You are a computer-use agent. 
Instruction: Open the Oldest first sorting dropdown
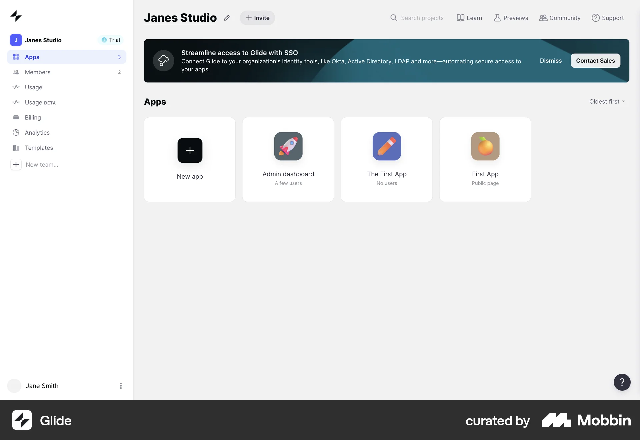point(607,101)
